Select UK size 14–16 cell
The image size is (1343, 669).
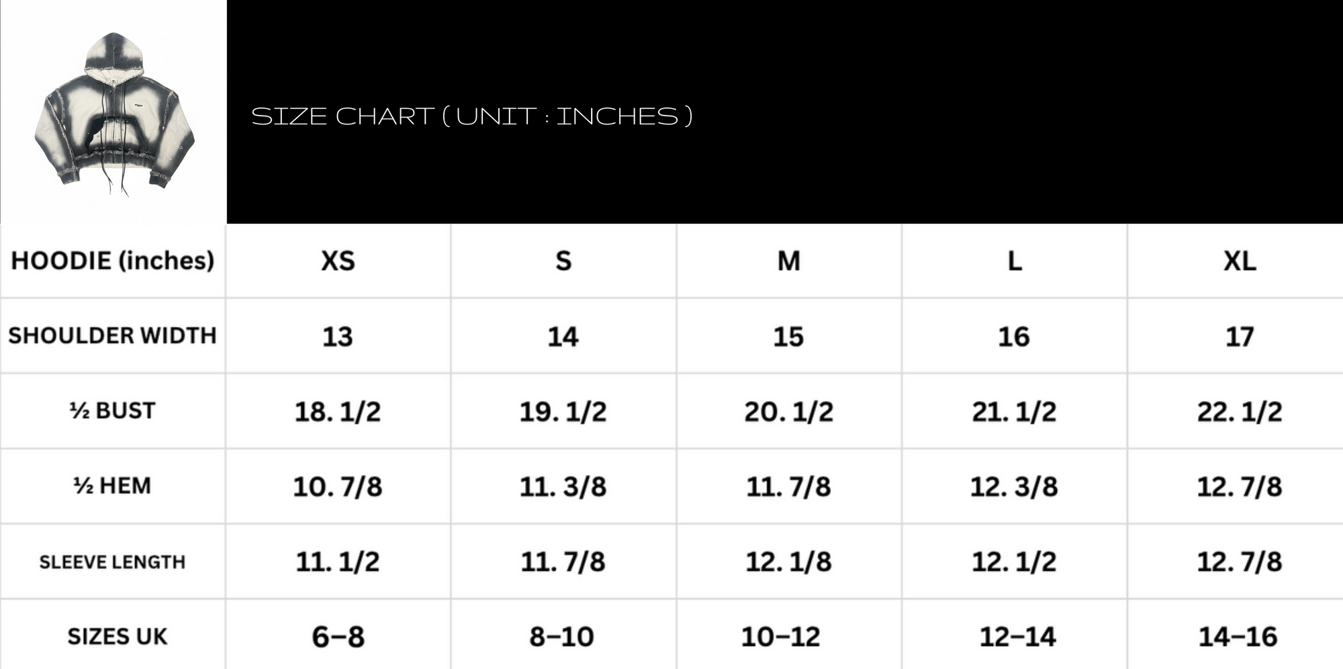pyautogui.click(x=1238, y=636)
